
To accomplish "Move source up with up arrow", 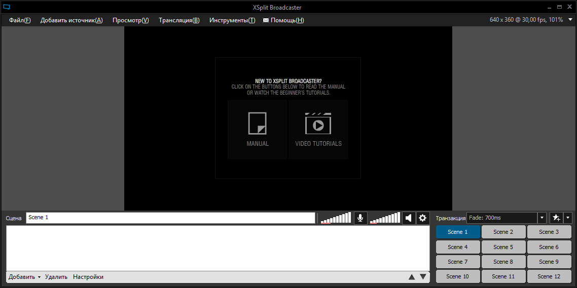I will tap(412, 277).
